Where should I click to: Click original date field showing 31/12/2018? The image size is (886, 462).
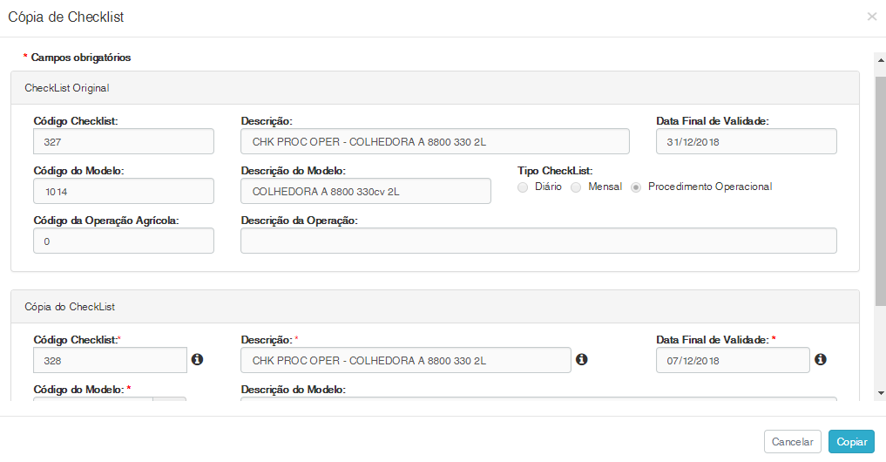pyautogui.click(x=746, y=141)
